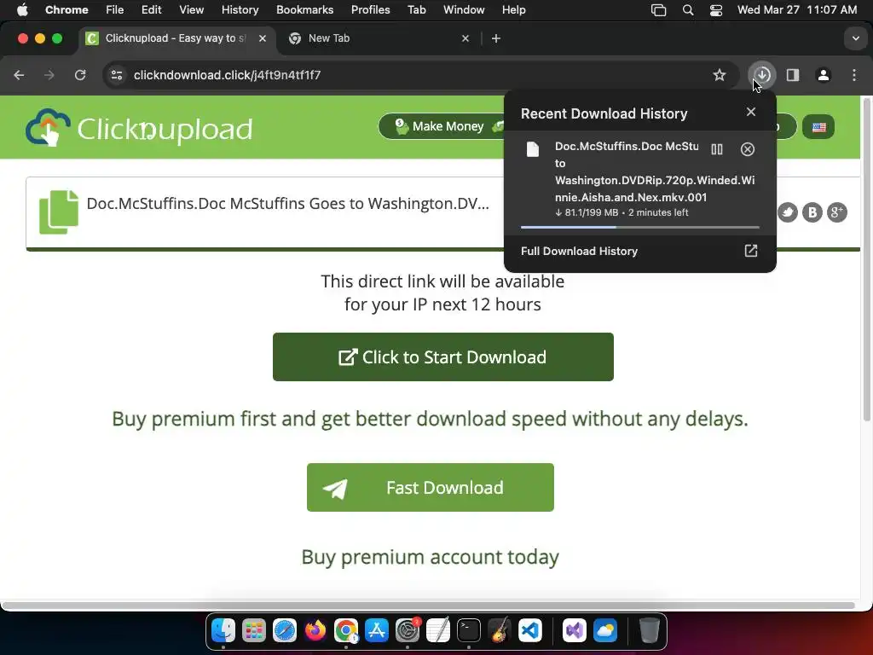The image size is (873, 655).
Task: Click the Buy premium account today text
Action: tap(430, 557)
